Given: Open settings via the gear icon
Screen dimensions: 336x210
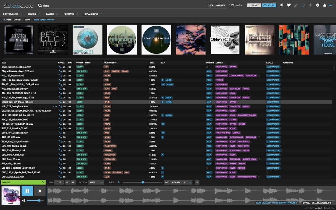Looking at the screenshot, I should click(x=317, y=5).
